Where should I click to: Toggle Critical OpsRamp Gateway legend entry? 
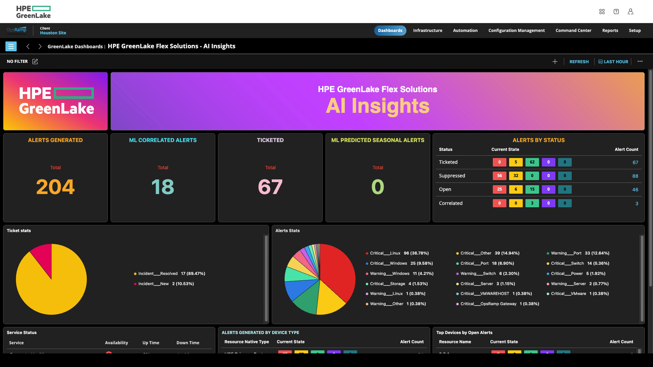pyautogui.click(x=497, y=304)
